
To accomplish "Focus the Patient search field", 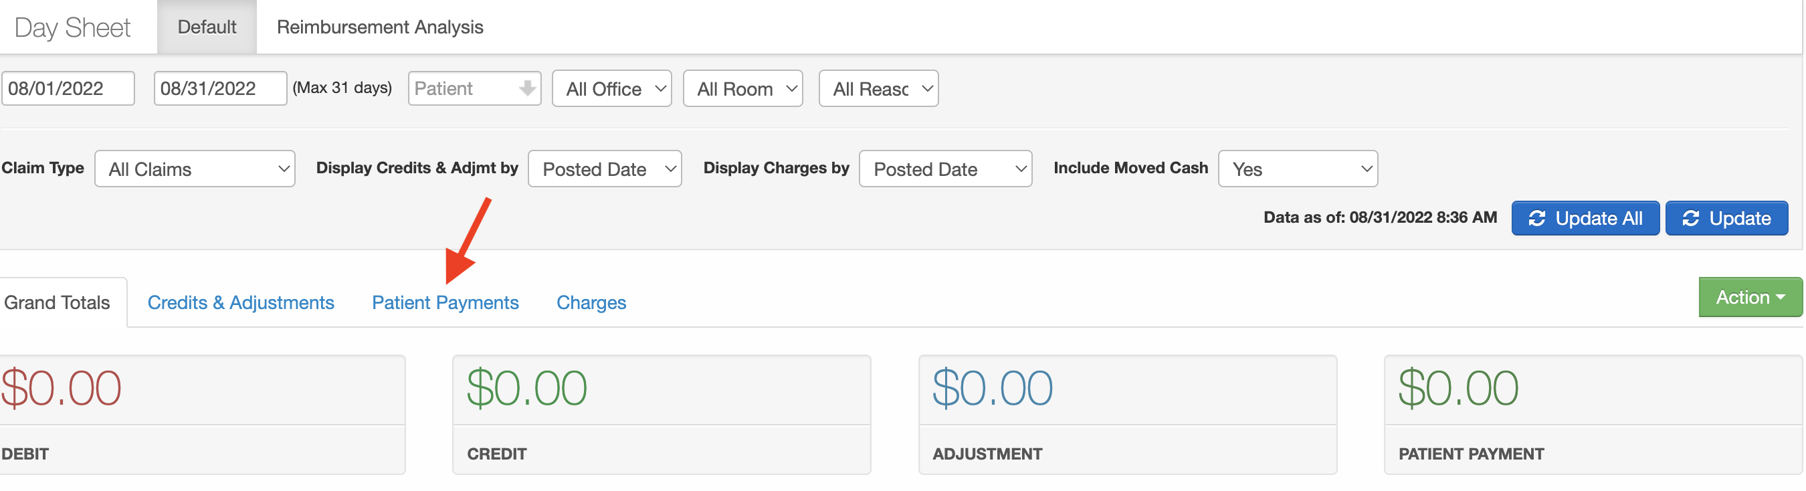I will pos(475,88).
